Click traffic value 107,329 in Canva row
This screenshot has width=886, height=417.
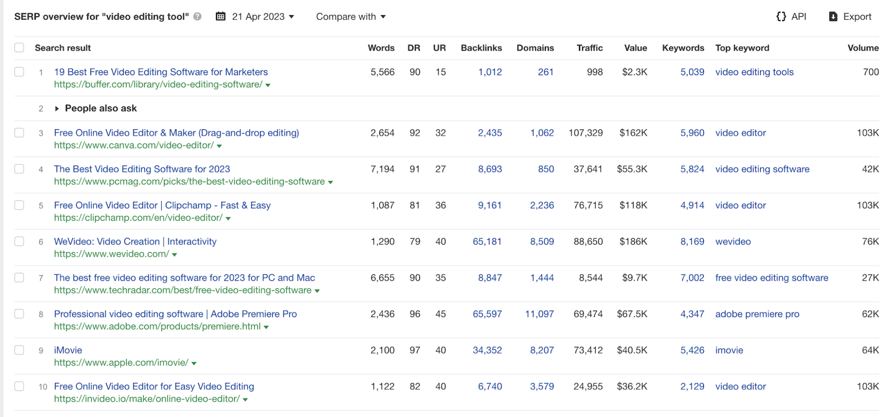[x=585, y=133]
